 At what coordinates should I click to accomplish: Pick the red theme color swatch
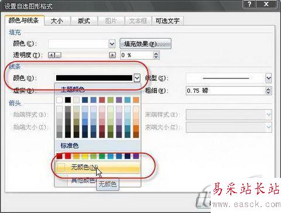pos(102,100)
